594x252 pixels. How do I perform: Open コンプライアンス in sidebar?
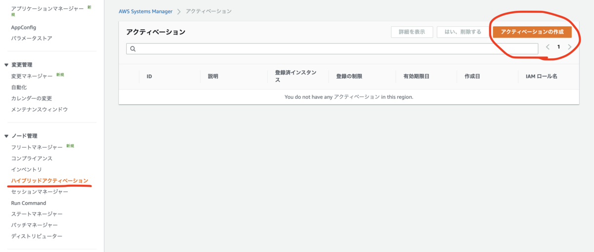(x=32, y=159)
